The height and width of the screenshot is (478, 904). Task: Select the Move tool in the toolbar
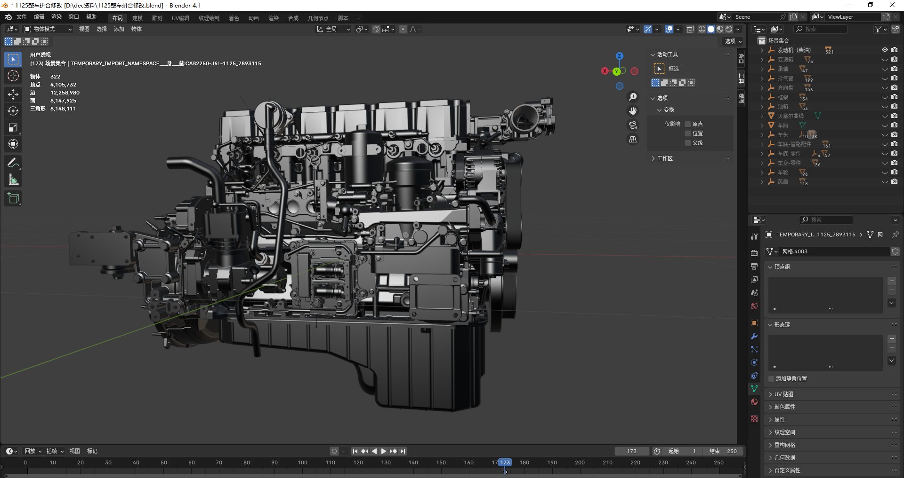tap(13, 94)
